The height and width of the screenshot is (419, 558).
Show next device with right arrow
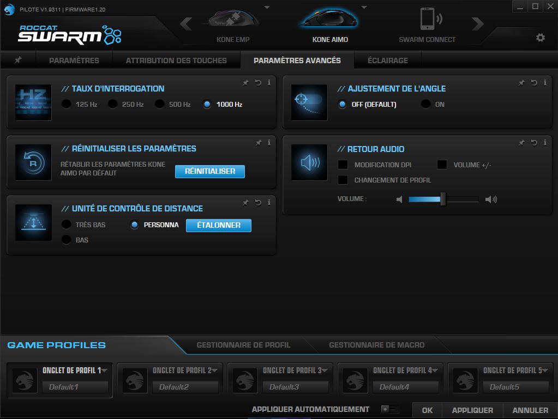point(477,24)
